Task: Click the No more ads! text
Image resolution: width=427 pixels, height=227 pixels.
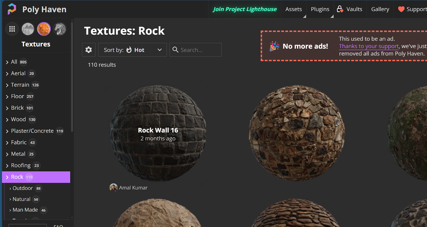Action: tap(305, 46)
